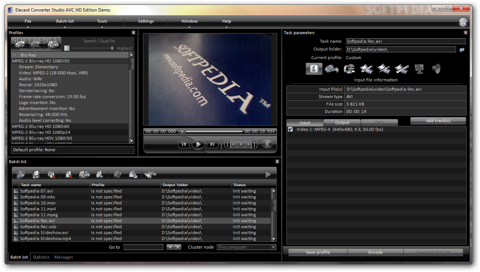Set the mark-in left bracket in the player
The height and width of the screenshot is (272, 480).
coord(228,145)
